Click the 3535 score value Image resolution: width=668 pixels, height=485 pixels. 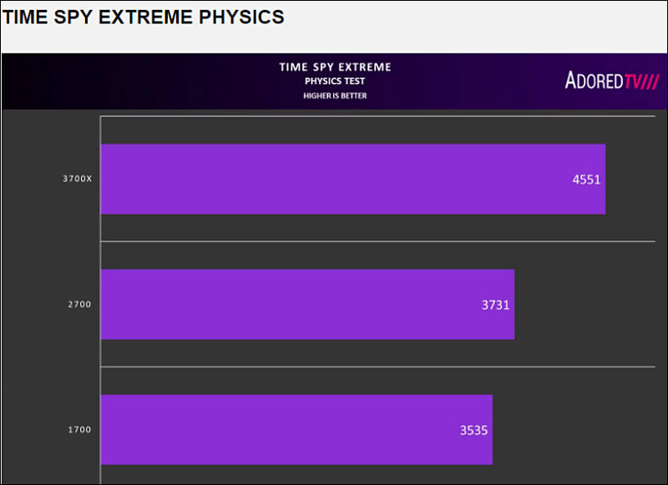(x=473, y=430)
